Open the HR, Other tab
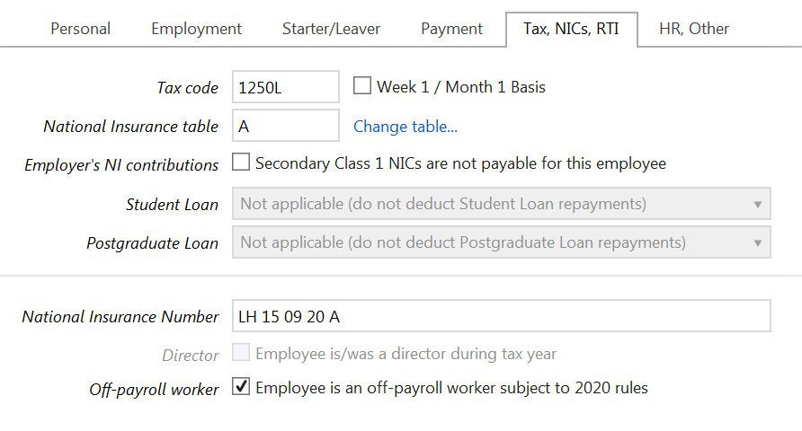 click(x=693, y=29)
